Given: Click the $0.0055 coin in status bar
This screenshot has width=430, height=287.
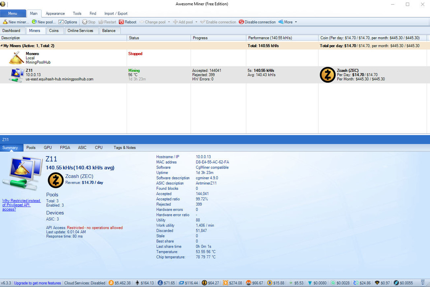Looking at the screenshot, I should click(403, 283).
